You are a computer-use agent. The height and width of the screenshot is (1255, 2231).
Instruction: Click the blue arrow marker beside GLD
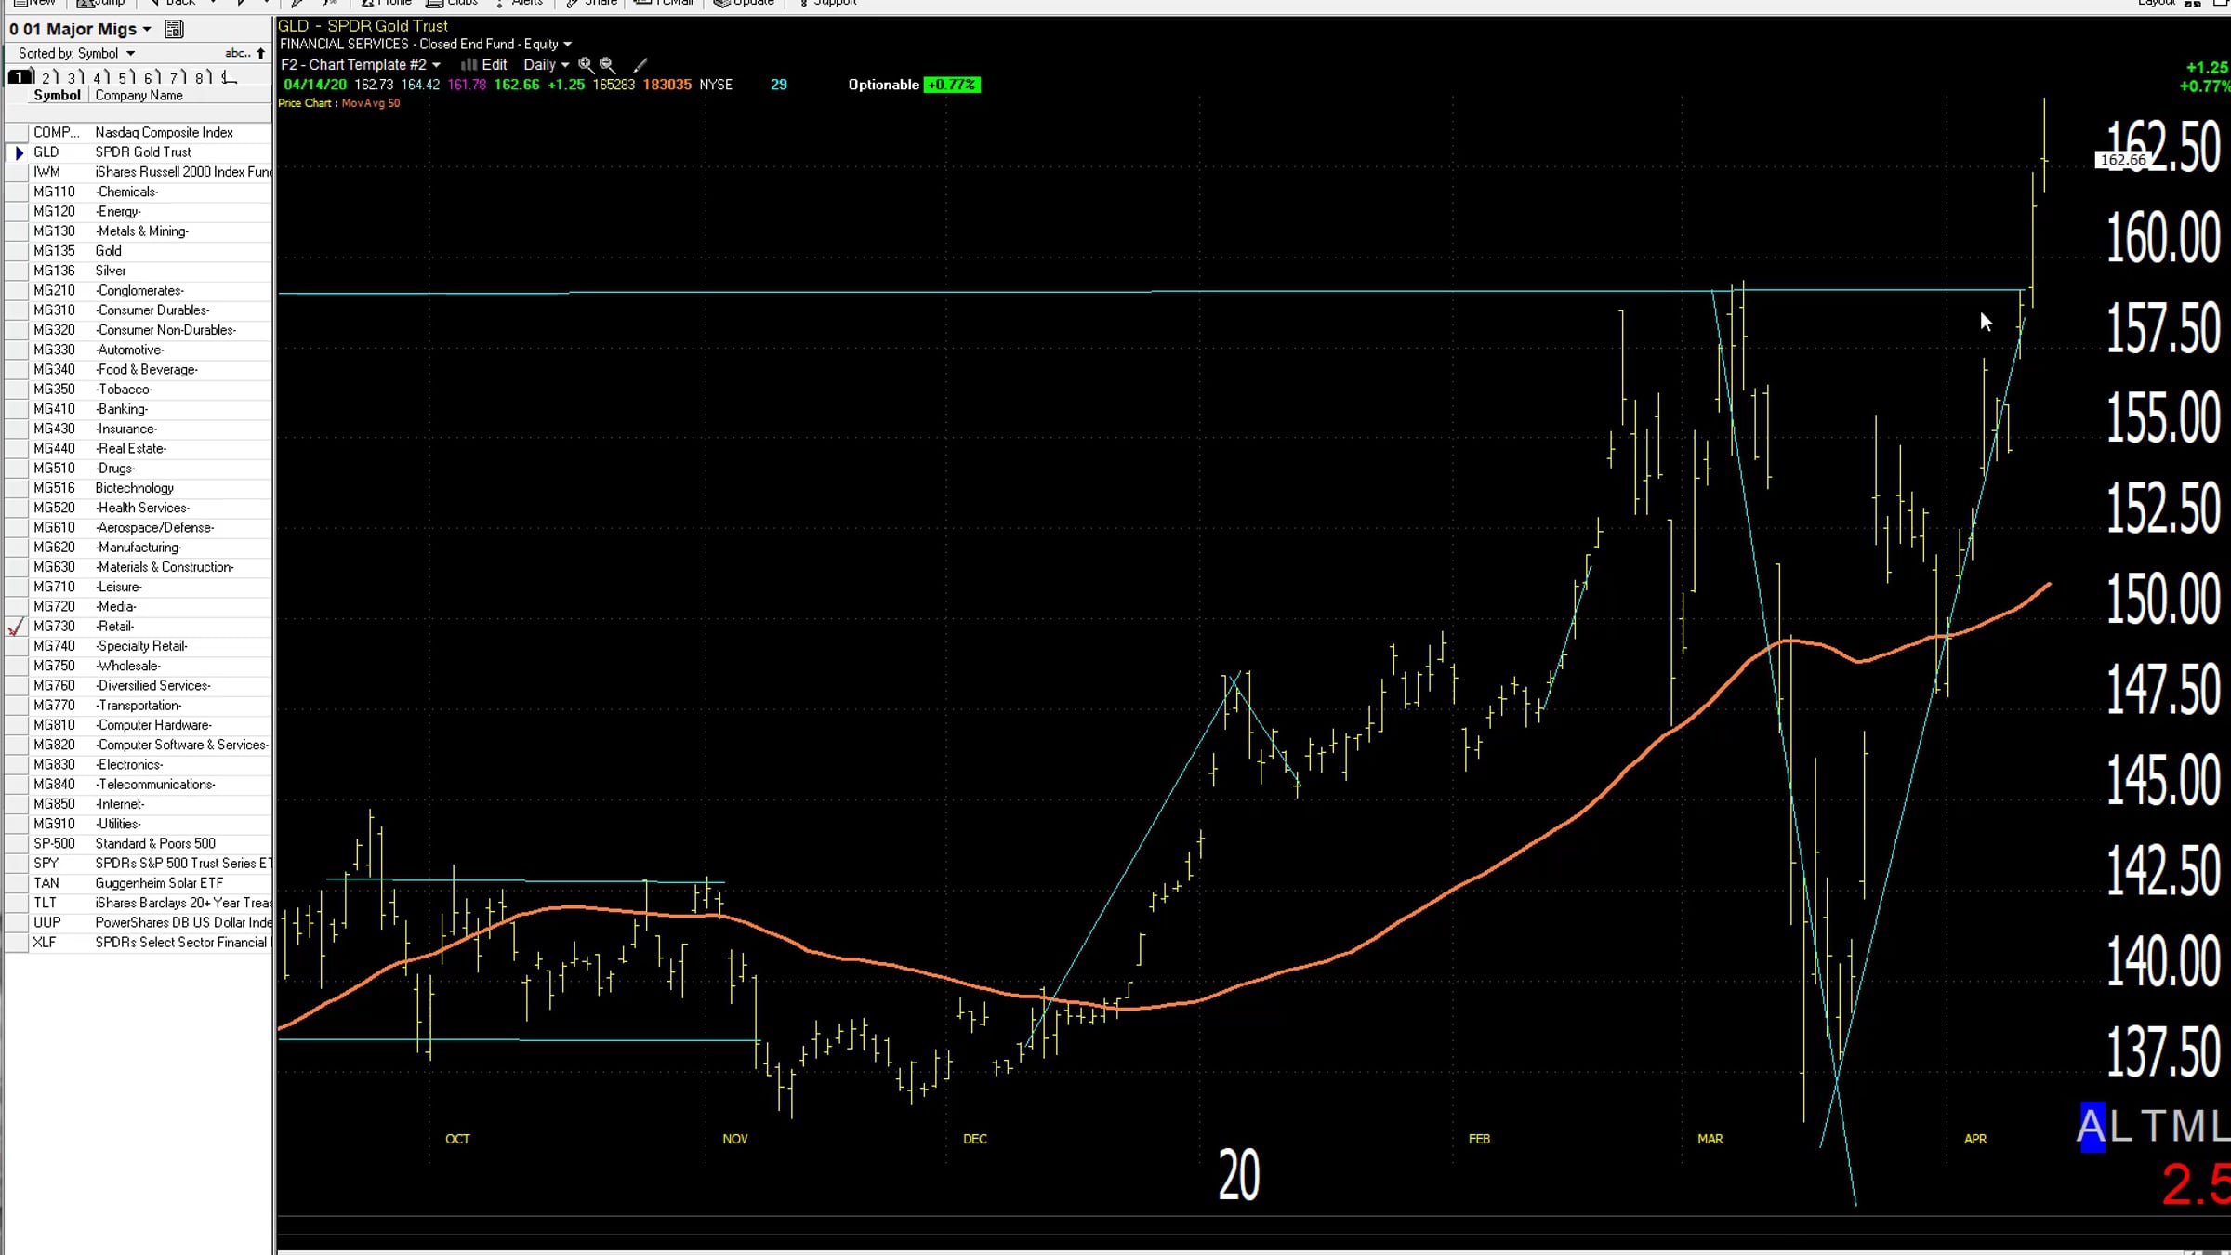19,152
